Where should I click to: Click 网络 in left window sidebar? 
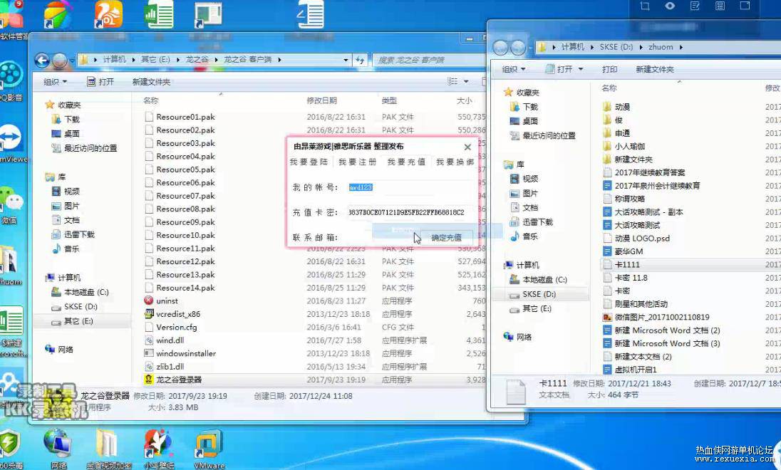click(66, 350)
